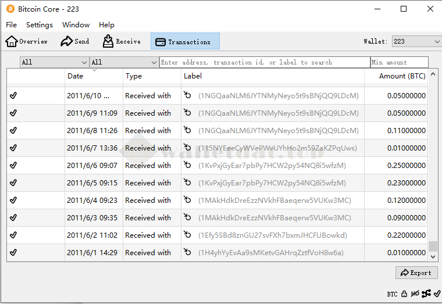This screenshot has width=442, height=304.
Task: Click the Export button
Action: coord(416,273)
